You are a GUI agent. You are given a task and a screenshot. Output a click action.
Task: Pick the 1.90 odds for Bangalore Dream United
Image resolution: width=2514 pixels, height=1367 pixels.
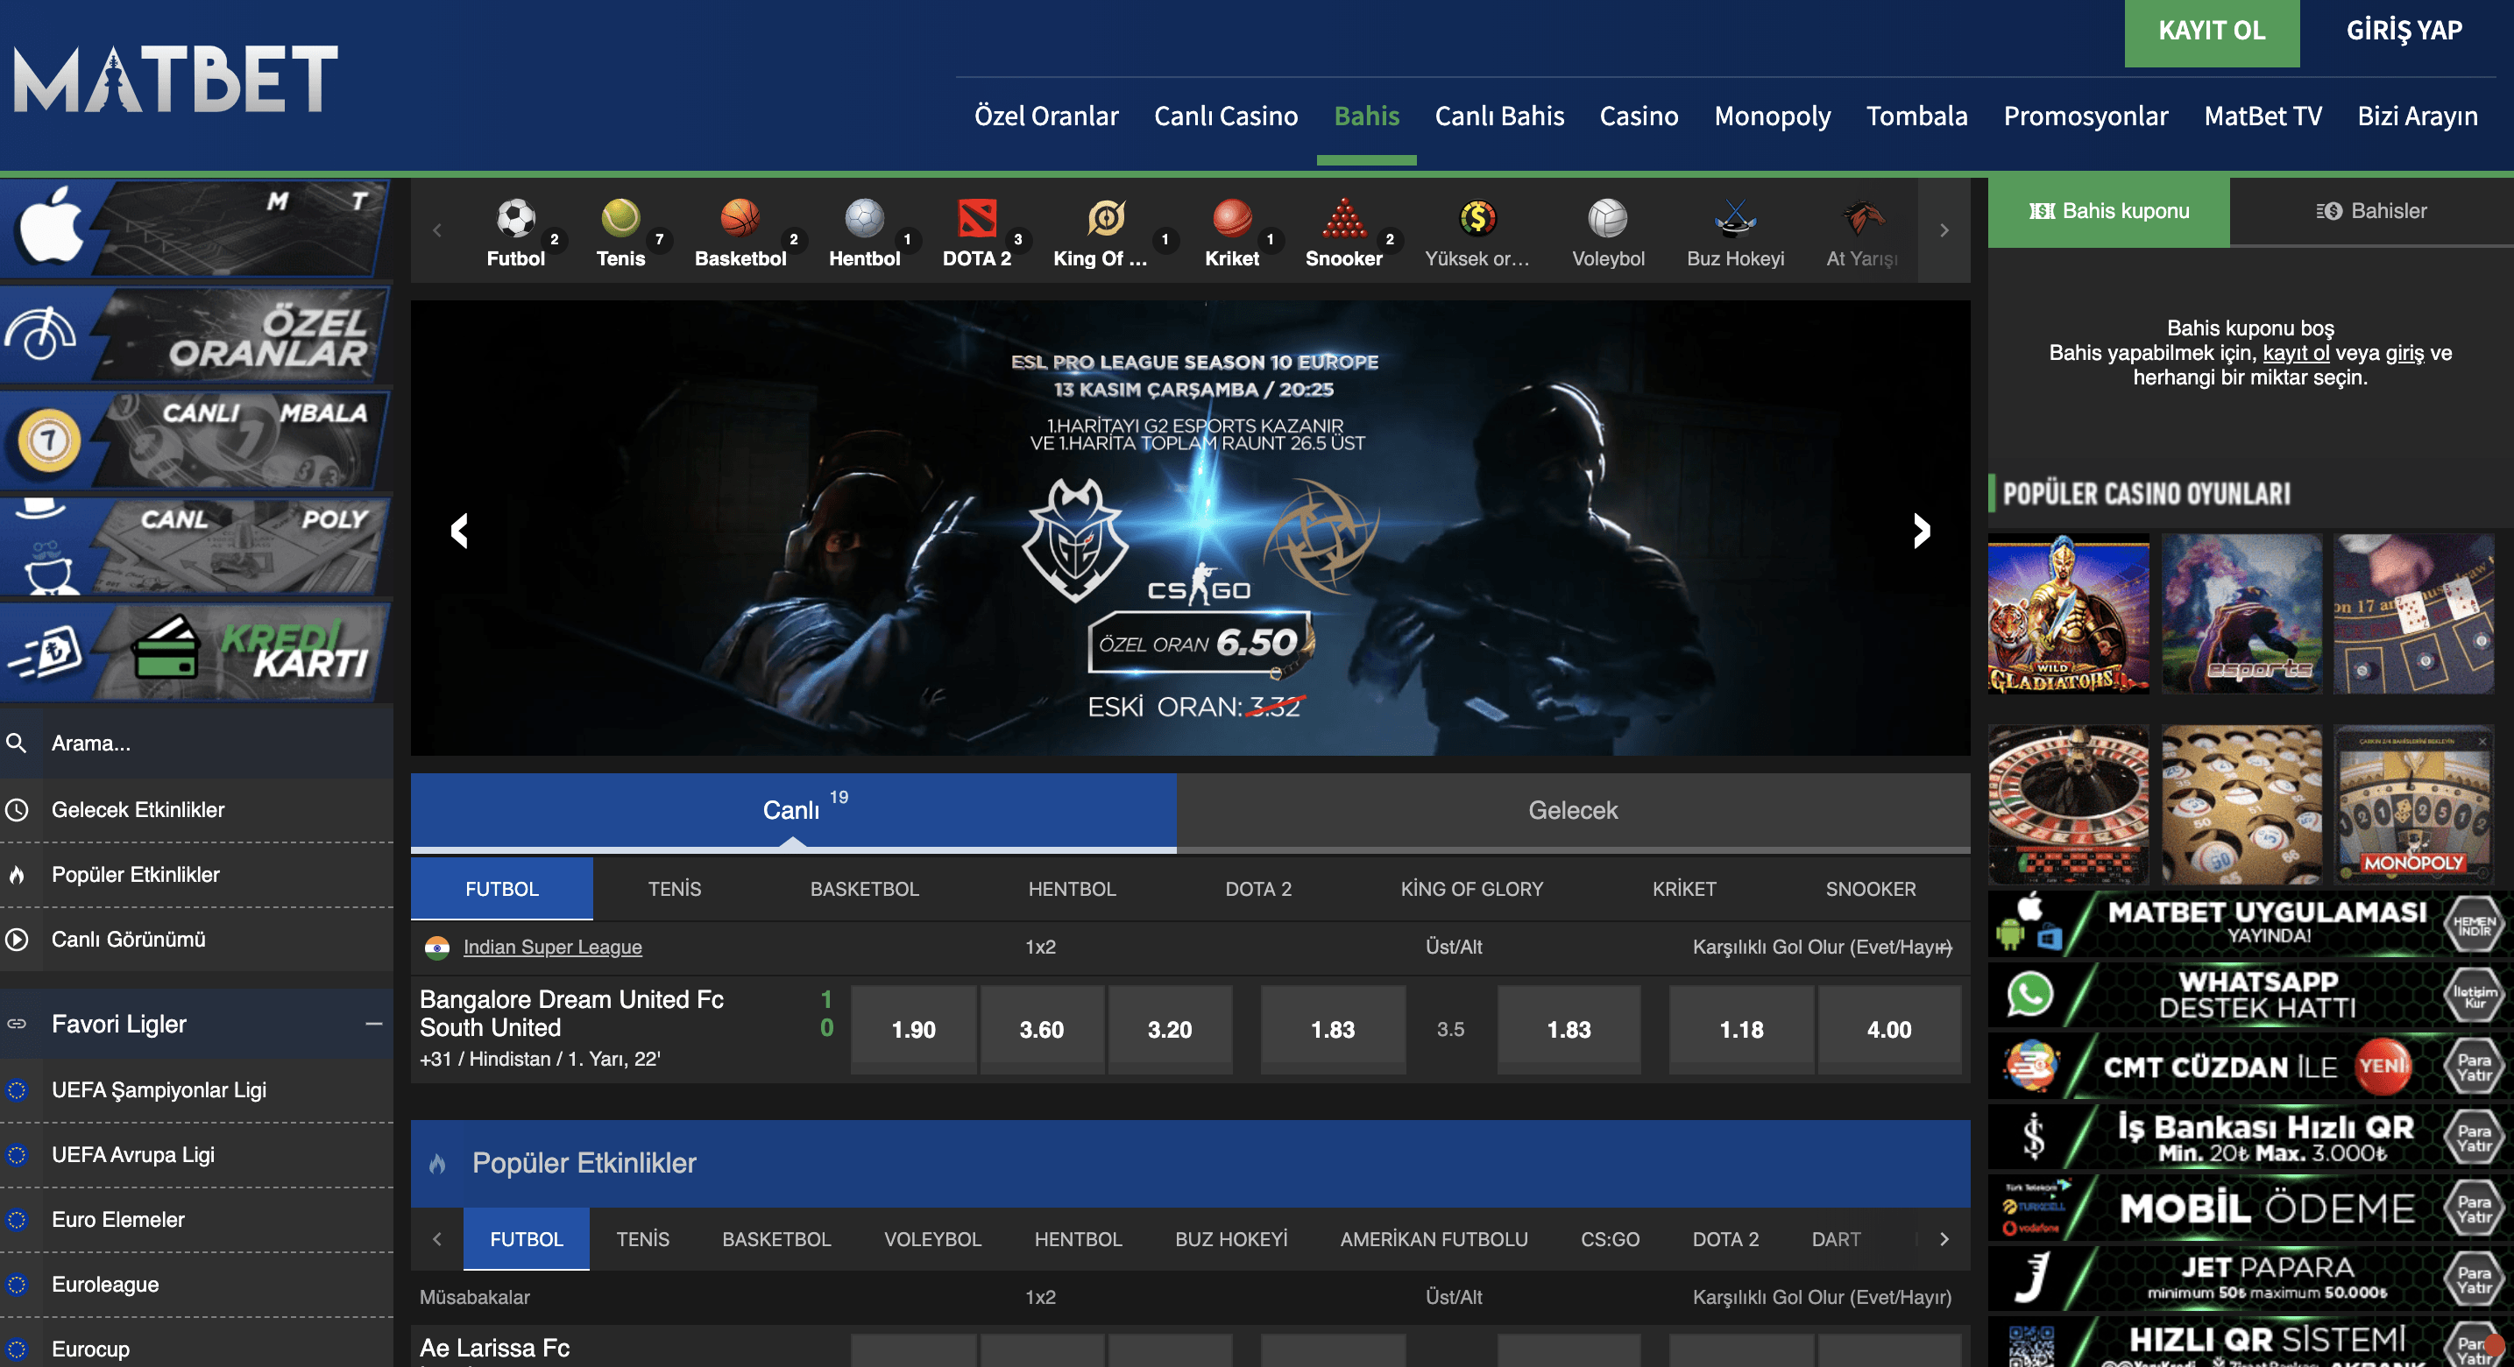coord(912,1030)
